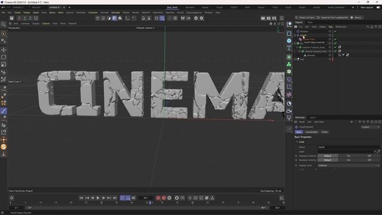Go to the end of the animation

[115, 198]
